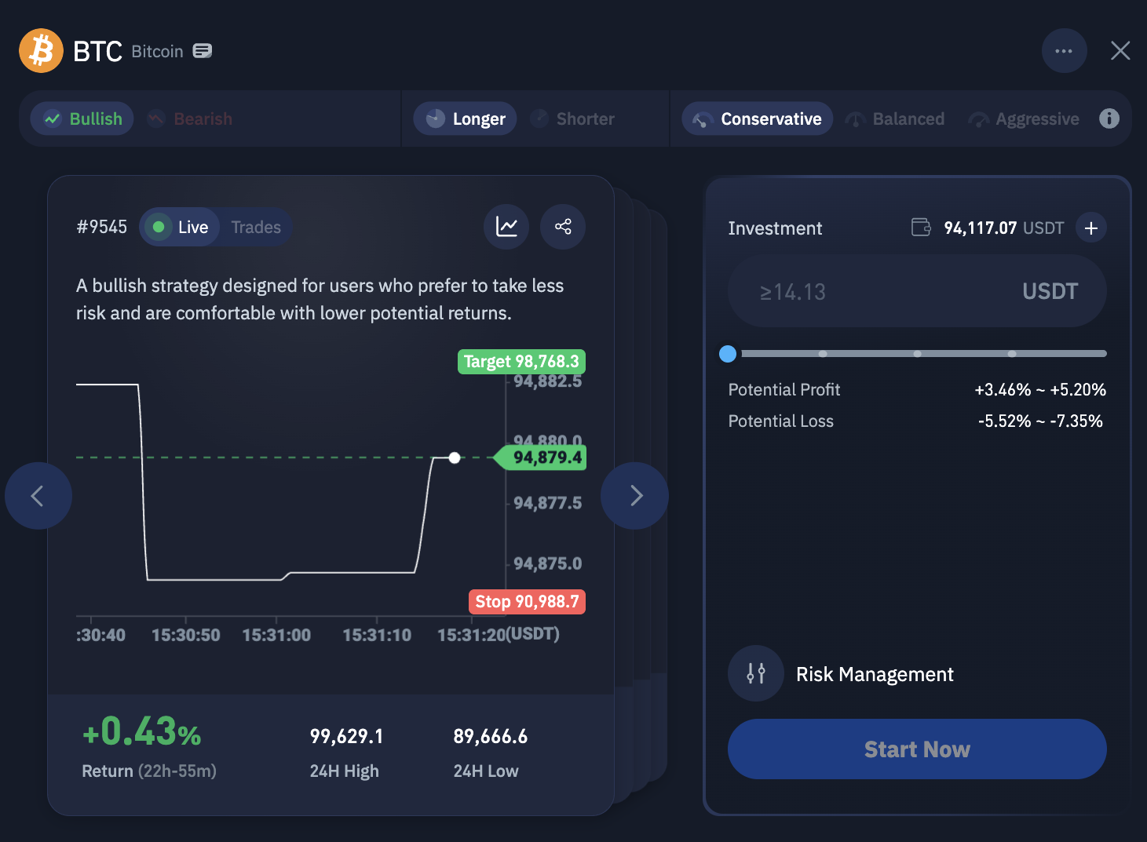Choose the Aggressive risk profile
1147x842 pixels.
pos(1024,119)
